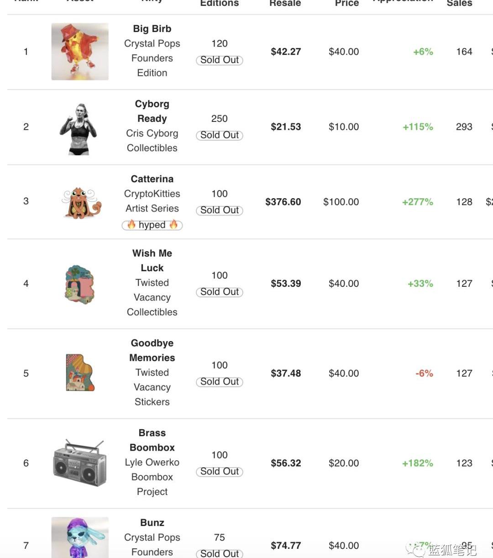Follow the Catterina title link
The width and height of the screenshot is (493, 558).
[152, 179]
